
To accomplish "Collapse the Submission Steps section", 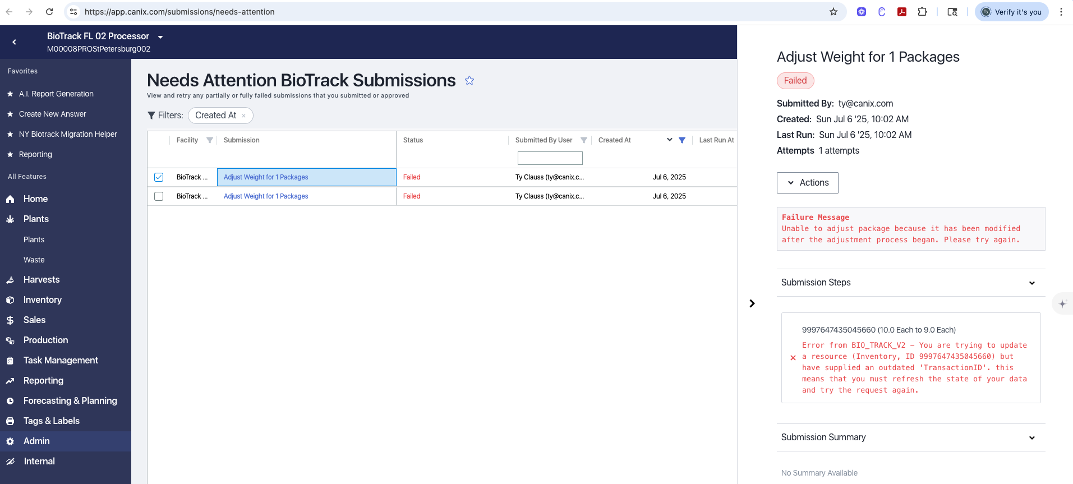I will pos(1032,283).
